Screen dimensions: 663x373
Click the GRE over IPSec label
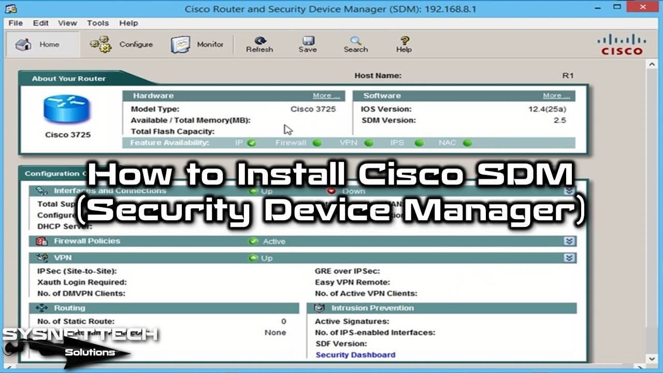coord(348,271)
